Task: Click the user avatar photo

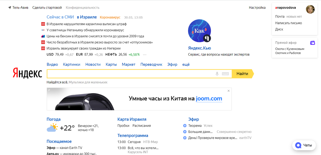Action: click(310, 9)
